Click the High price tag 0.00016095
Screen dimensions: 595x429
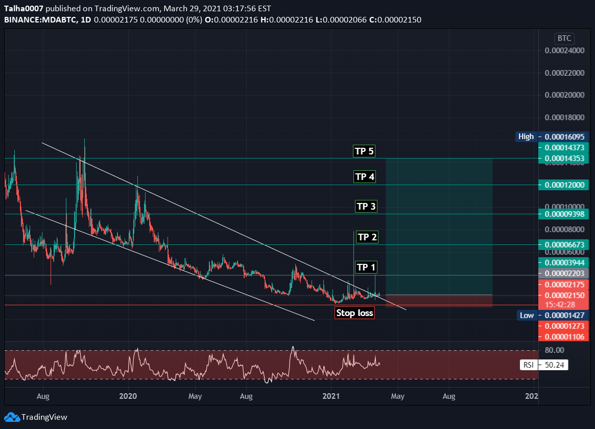(552, 137)
